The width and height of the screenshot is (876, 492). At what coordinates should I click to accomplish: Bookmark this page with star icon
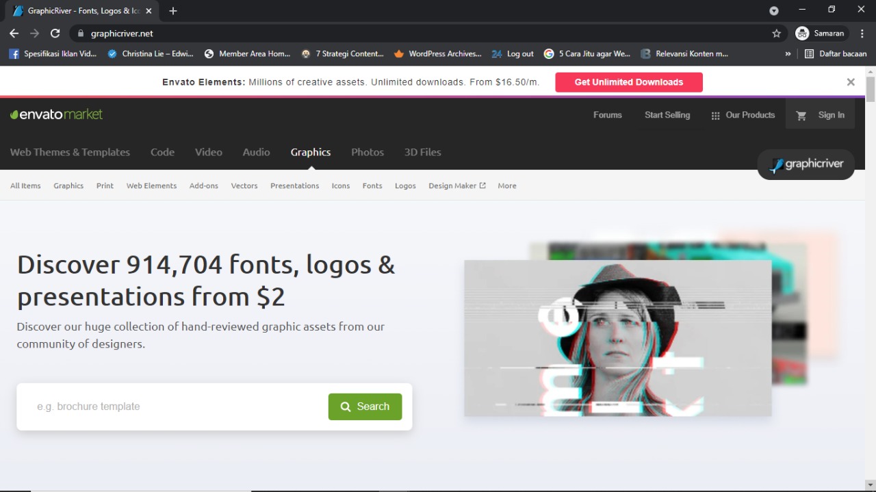776,34
